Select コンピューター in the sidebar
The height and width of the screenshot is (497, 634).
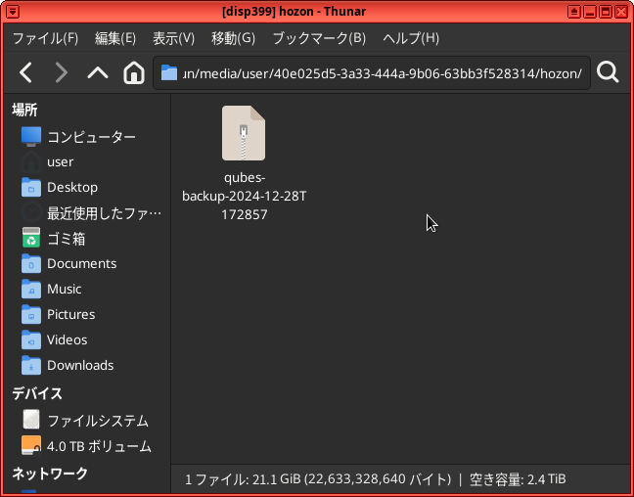coord(91,137)
